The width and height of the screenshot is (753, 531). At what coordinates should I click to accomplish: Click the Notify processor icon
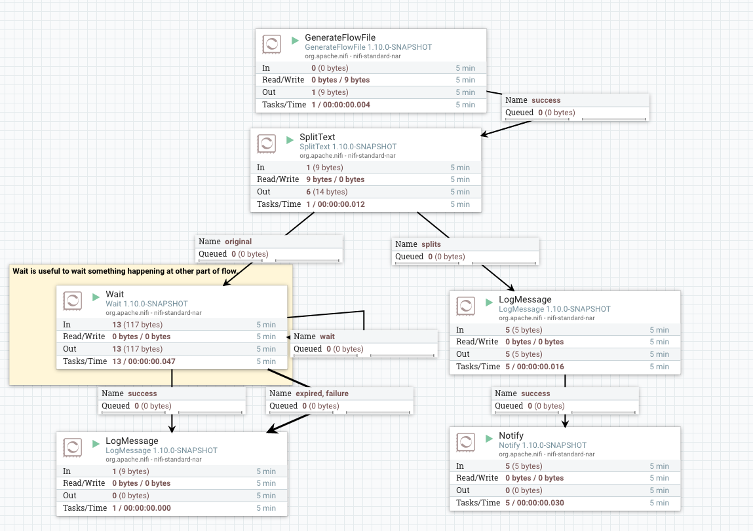pyautogui.click(x=467, y=442)
